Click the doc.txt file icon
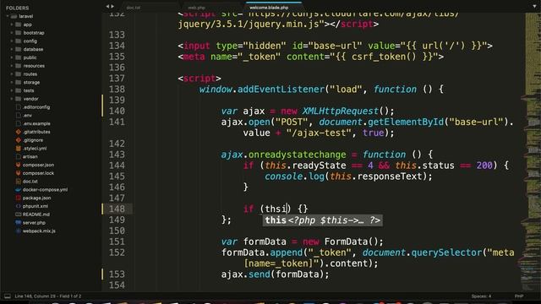This screenshot has width=541, height=304. 19,182
